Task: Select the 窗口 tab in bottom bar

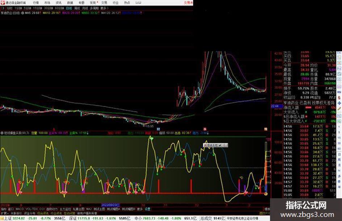Action: point(11,209)
